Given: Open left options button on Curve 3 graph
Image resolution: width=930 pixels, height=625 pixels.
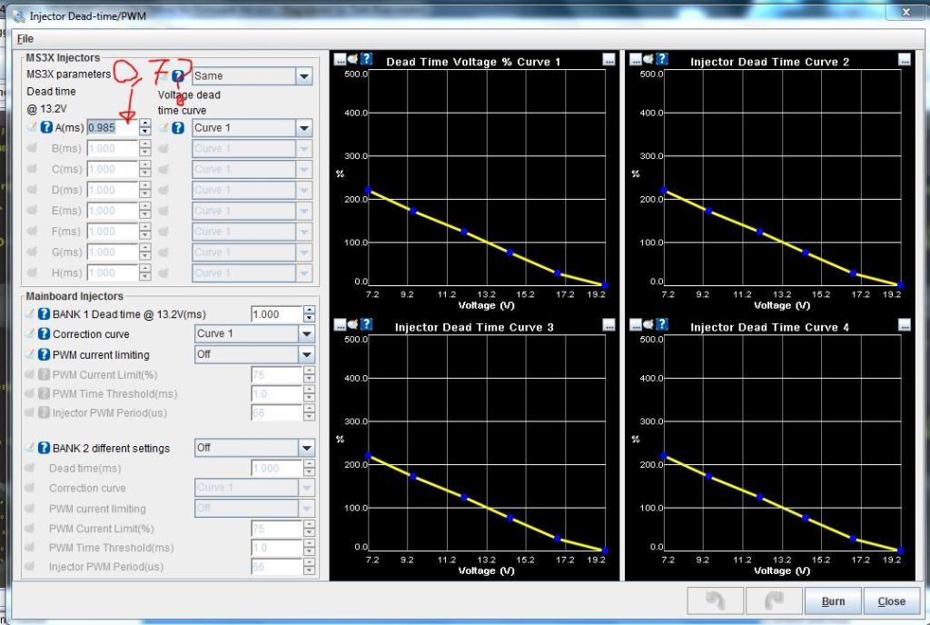Looking at the screenshot, I should coord(340,325).
